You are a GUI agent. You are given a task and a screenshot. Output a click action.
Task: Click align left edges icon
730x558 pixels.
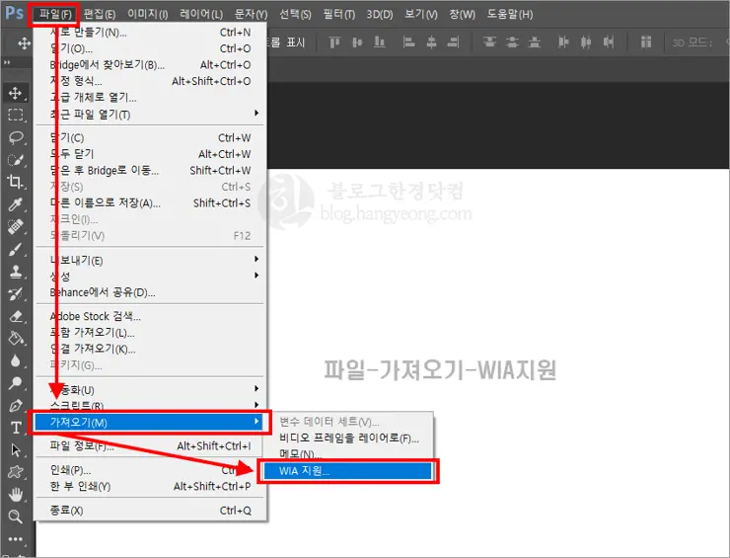tap(408, 42)
